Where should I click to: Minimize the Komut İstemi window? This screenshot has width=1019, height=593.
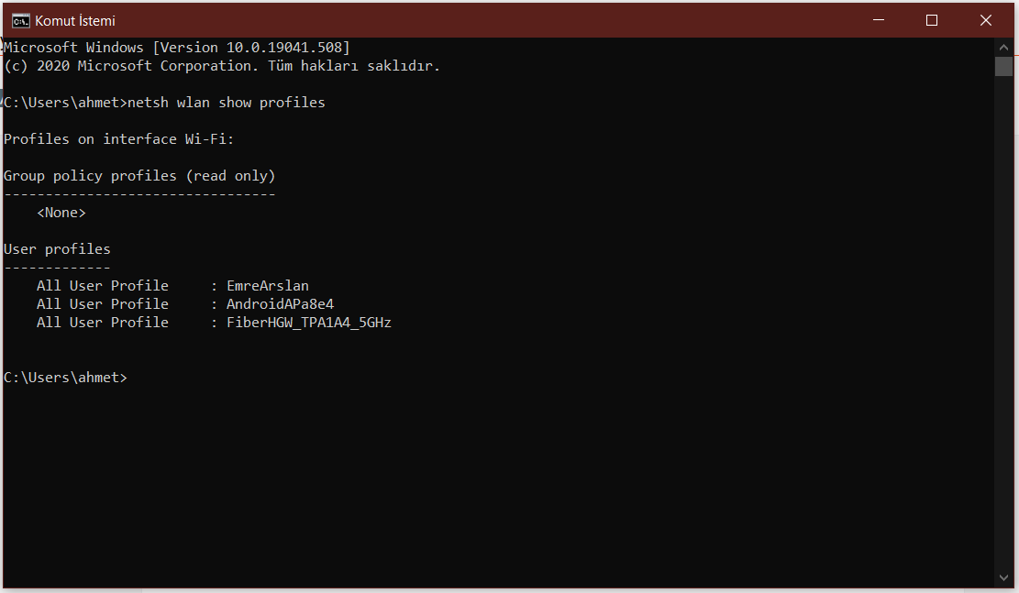(878, 20)
